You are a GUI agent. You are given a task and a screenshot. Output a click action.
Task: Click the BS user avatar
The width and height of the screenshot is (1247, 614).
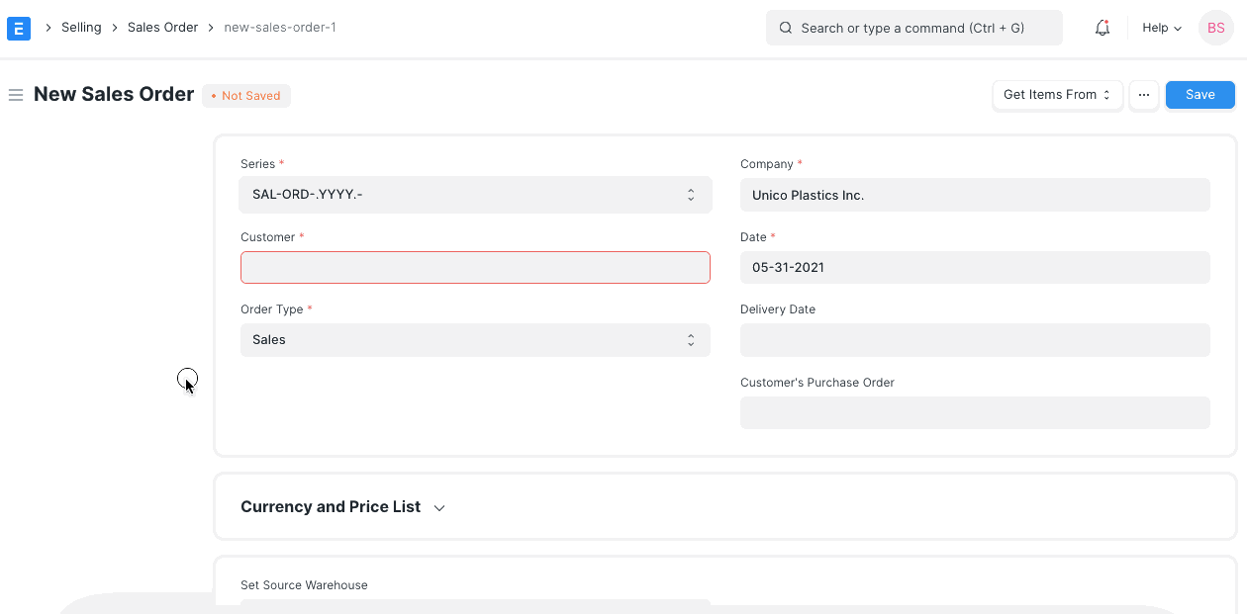1216,28
